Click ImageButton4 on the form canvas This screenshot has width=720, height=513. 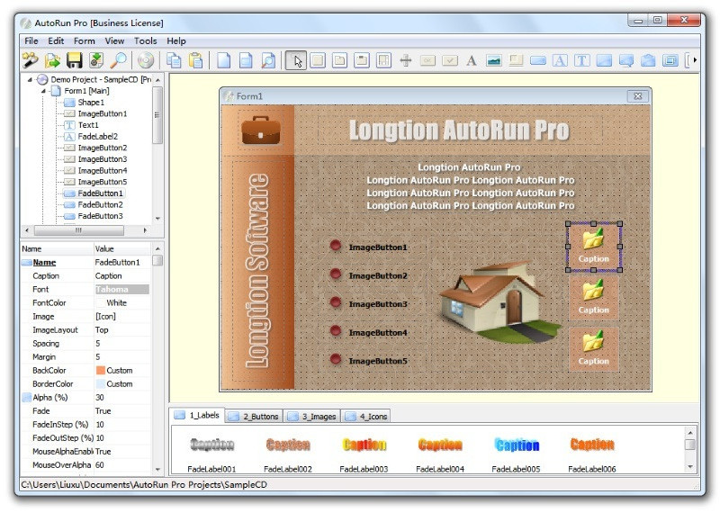click(x=369, y=332)
